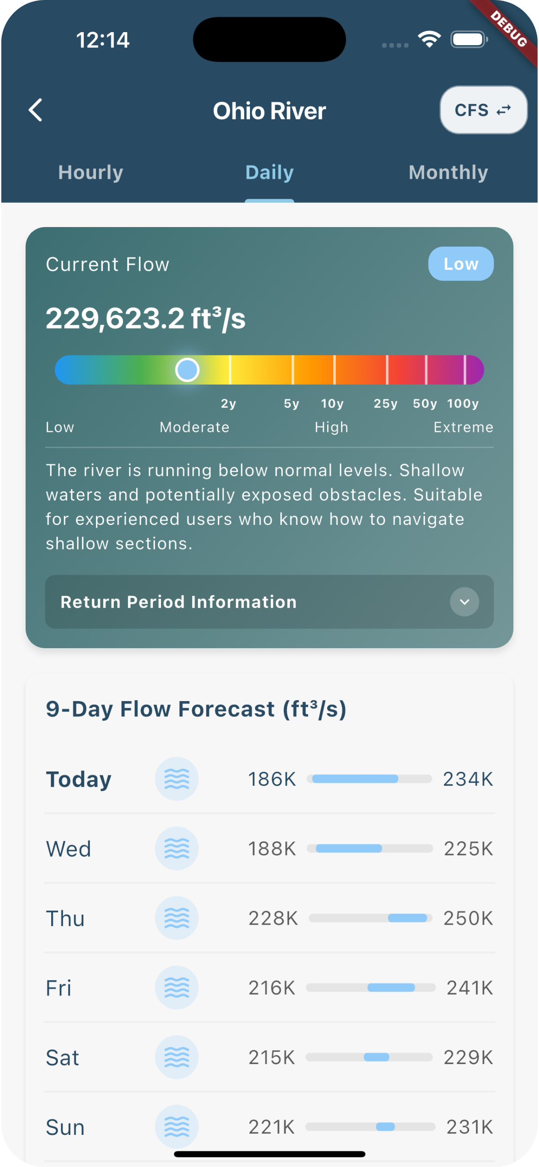This screenshot has height=1167, width=539.
Task: Tap the wave icon beside Sun
Action: 177,1126
